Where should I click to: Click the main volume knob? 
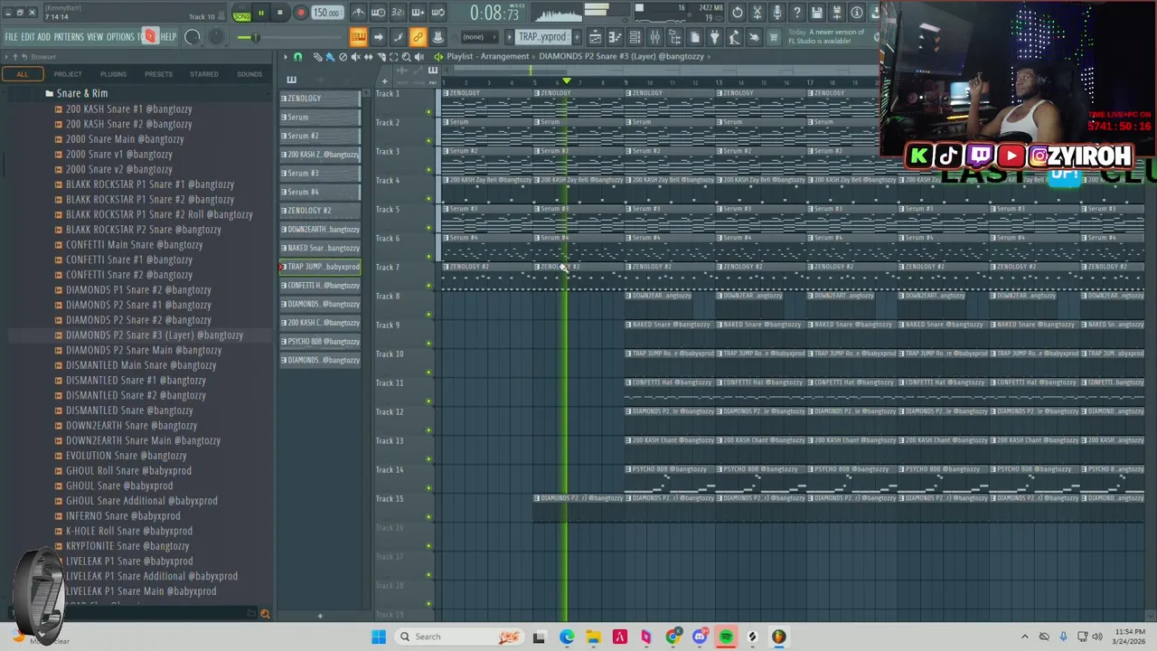(193, 37)
